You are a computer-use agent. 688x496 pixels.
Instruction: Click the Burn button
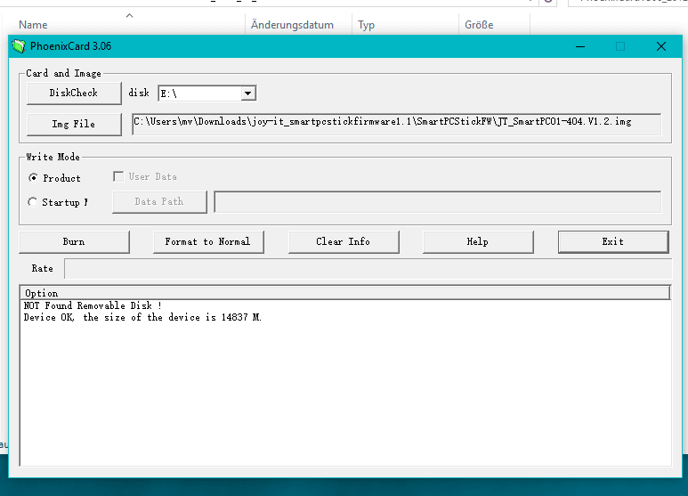74,242
